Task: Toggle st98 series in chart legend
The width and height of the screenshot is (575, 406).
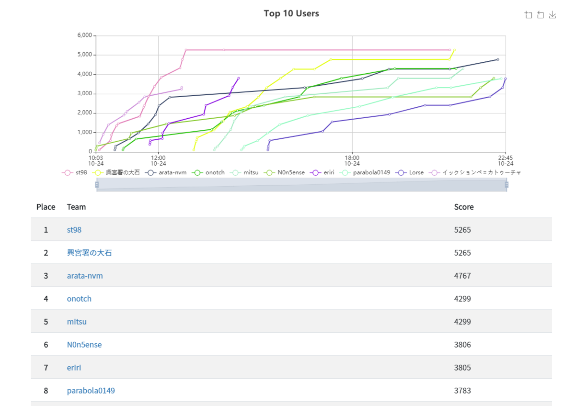Action: [x=74, y=172]
